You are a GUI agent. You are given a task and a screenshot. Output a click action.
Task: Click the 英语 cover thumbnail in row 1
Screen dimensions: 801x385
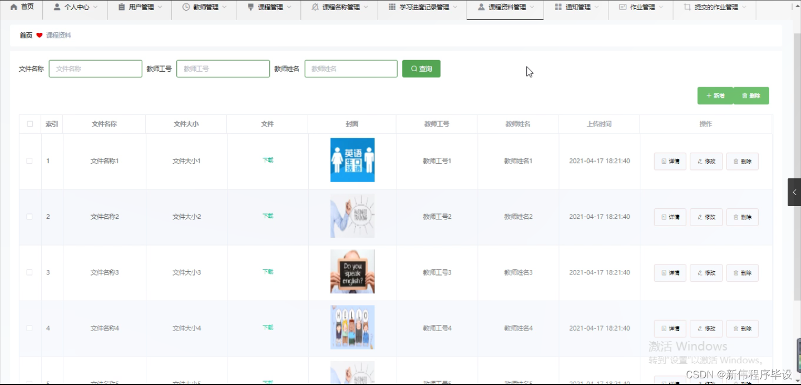[352, 160]
